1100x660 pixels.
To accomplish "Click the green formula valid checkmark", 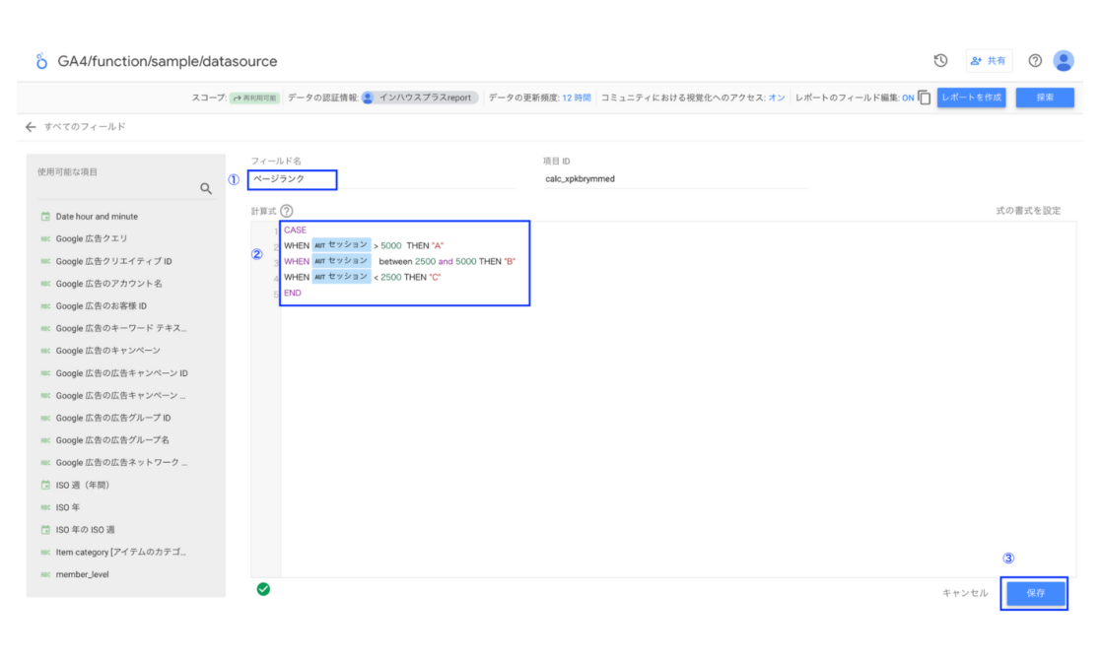I will (x=263, y=589).
